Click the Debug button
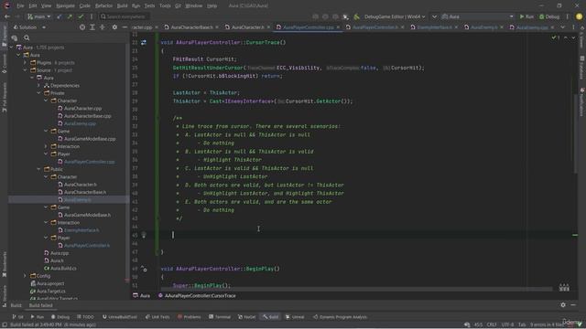This screenshot has height=329, width=586. point(549,16)
